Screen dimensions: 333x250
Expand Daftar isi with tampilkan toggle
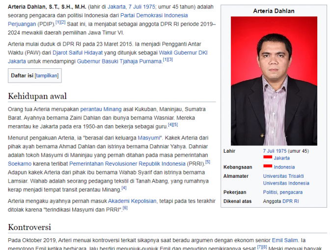coord(47,76)
